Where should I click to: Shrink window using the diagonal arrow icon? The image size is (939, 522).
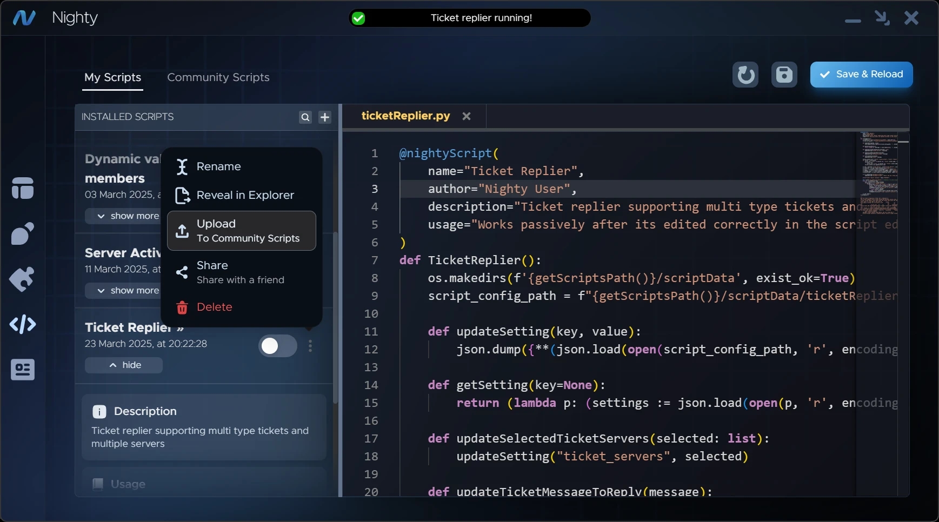coord(882,18)
